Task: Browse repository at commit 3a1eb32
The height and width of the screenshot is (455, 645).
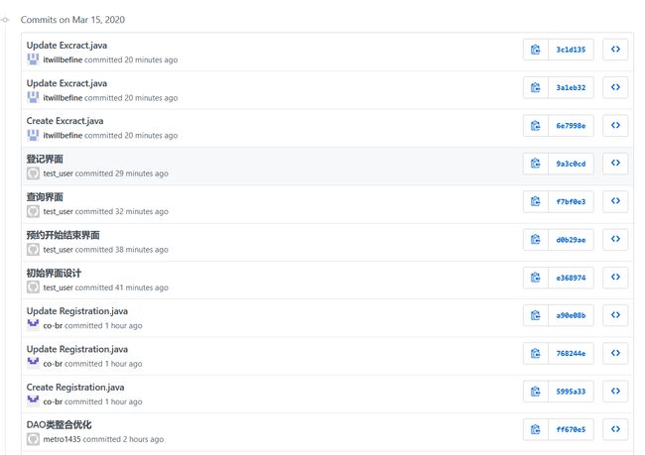Action: [615, 87]
